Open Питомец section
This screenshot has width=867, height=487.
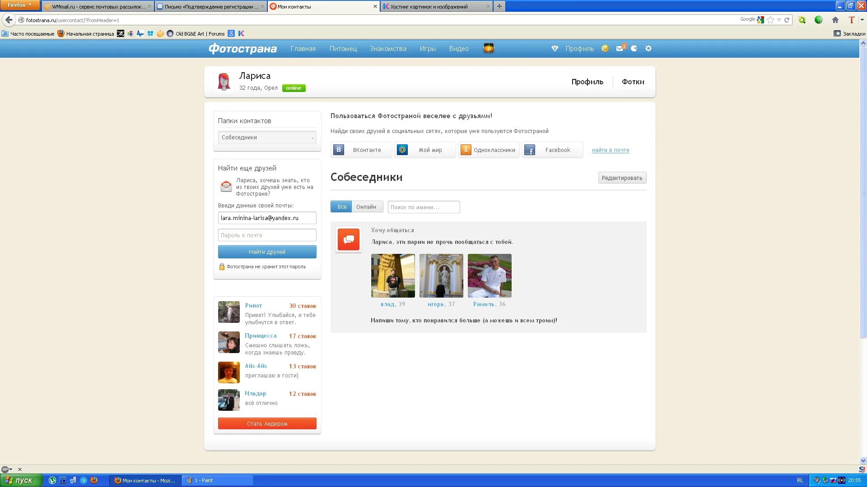click(x=343, y=49)
